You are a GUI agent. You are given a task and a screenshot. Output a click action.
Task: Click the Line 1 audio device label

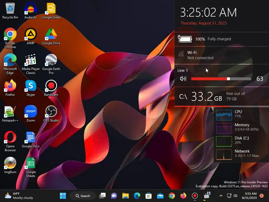coord(183,70)
